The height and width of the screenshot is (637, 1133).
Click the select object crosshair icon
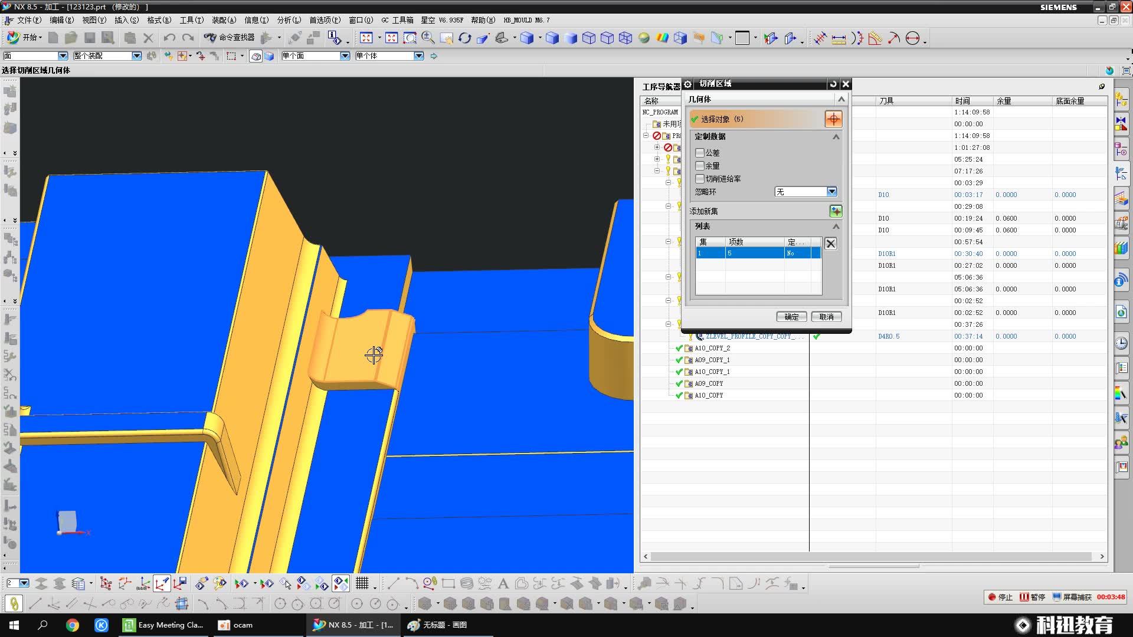(x=833, y=119)
